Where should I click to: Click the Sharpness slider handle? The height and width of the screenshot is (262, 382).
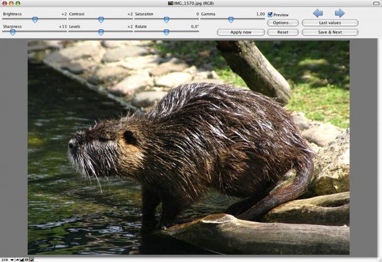point(13,32)
